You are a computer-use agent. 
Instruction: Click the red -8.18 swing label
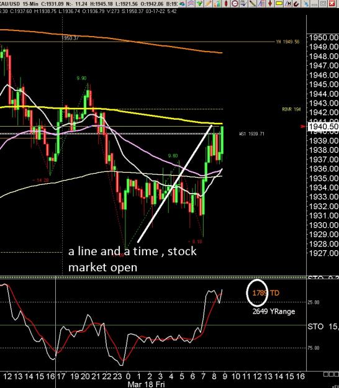[x=195, y=241]
